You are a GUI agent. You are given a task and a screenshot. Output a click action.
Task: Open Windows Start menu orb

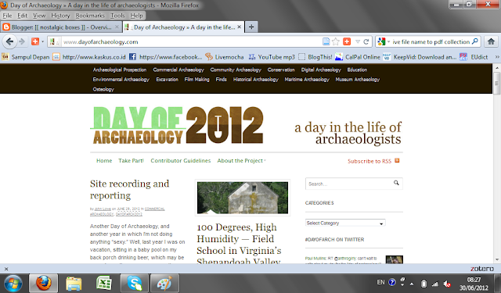pyautogui.click(x=13, y=283)
